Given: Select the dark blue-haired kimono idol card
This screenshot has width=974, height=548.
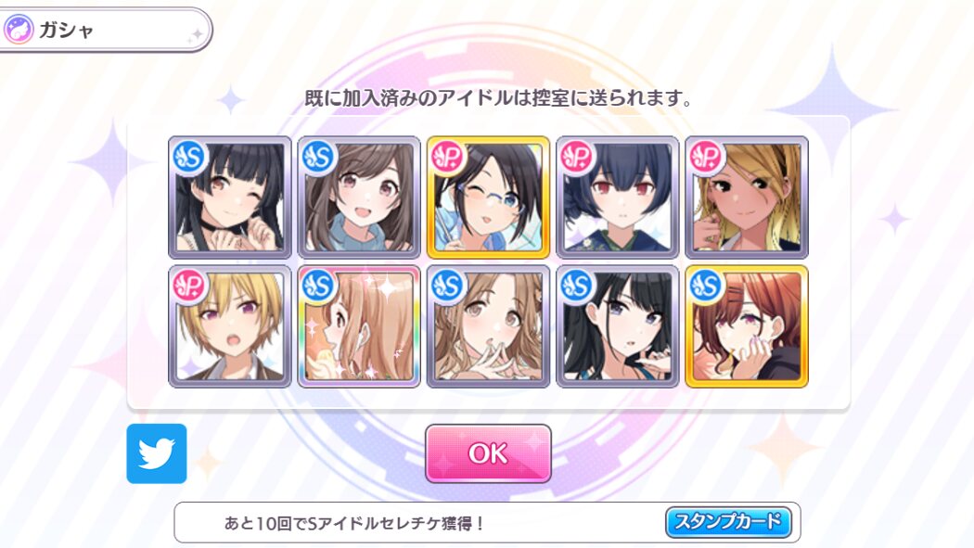Looking at the screenshot, I should click(618, 198).
